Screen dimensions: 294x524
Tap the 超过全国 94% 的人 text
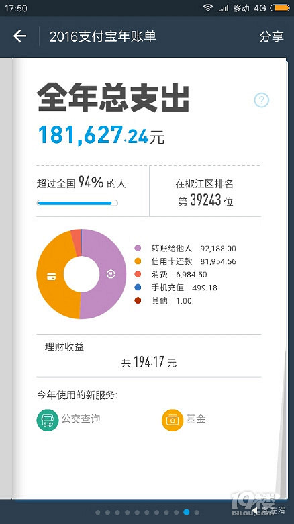81,183
